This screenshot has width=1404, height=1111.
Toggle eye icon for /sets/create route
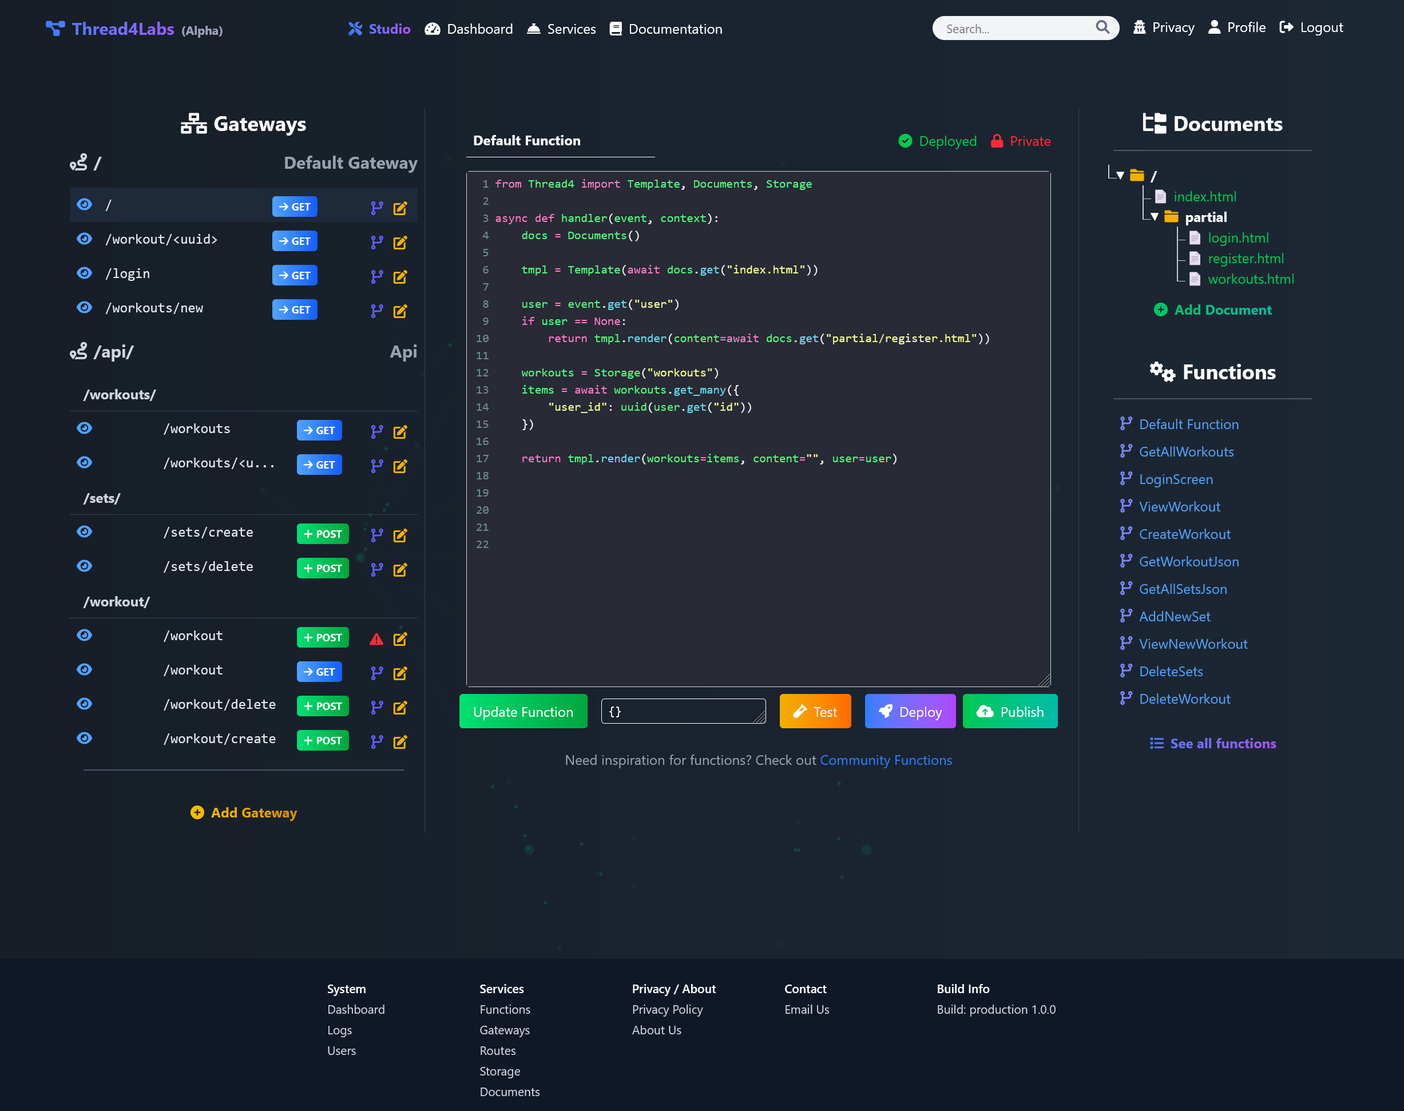85,532
